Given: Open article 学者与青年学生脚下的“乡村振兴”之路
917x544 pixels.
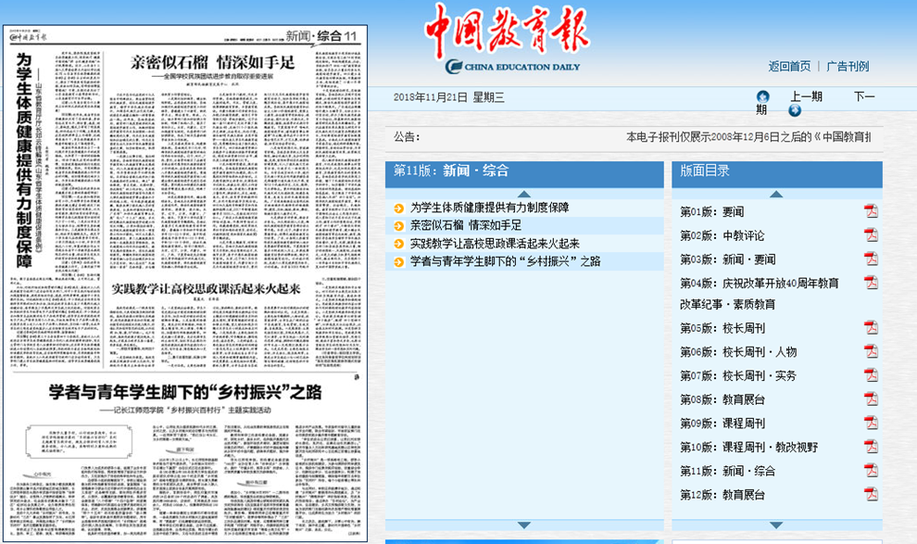Looking at the screenshot, I should (506, 261).
